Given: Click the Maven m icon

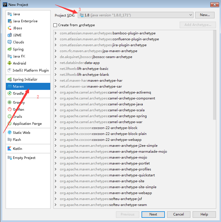Looking at the screenshot, I should 10,86.
